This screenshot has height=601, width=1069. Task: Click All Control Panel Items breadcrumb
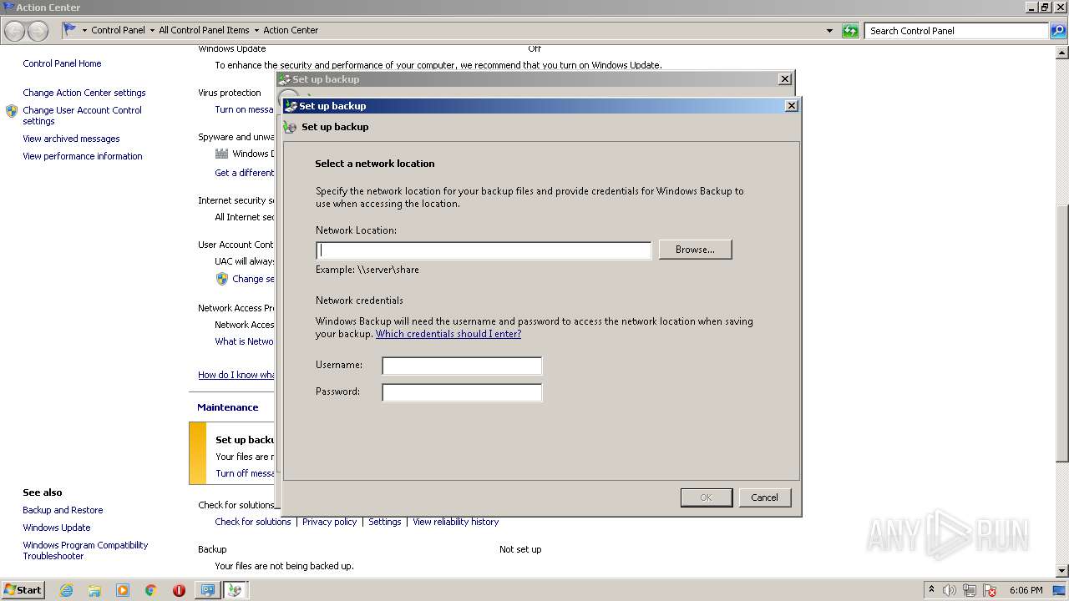tap(204, 30)
